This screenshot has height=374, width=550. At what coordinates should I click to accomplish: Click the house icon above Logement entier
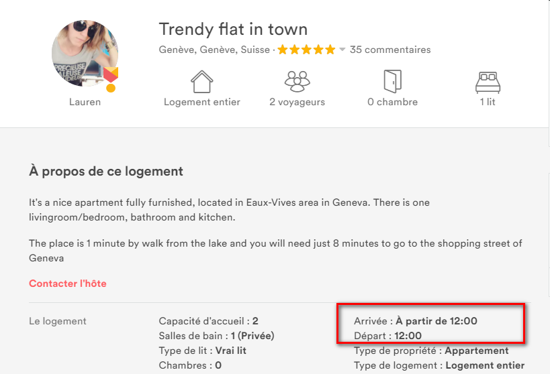pos(201,81)
